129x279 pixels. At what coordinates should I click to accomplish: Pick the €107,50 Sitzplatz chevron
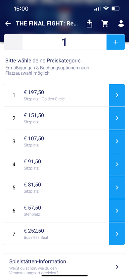pyautogui.click(x=117, y=141)
